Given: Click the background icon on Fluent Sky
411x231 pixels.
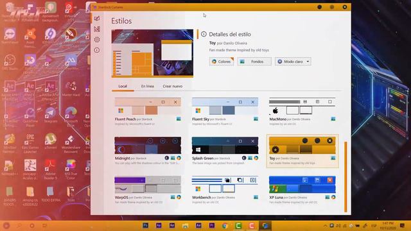Looking at the screenshot, I should point(256,119).
